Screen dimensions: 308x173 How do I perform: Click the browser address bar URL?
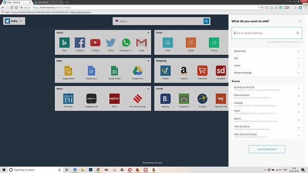click(x=52, y=8)
